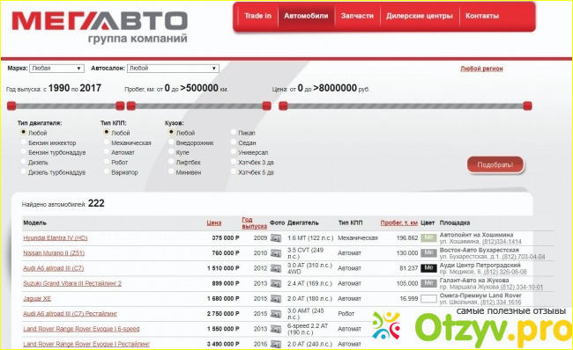Open photo icon for Audi A6 2012 row
This screenshot has height=350, width=573.
(276, 268)
